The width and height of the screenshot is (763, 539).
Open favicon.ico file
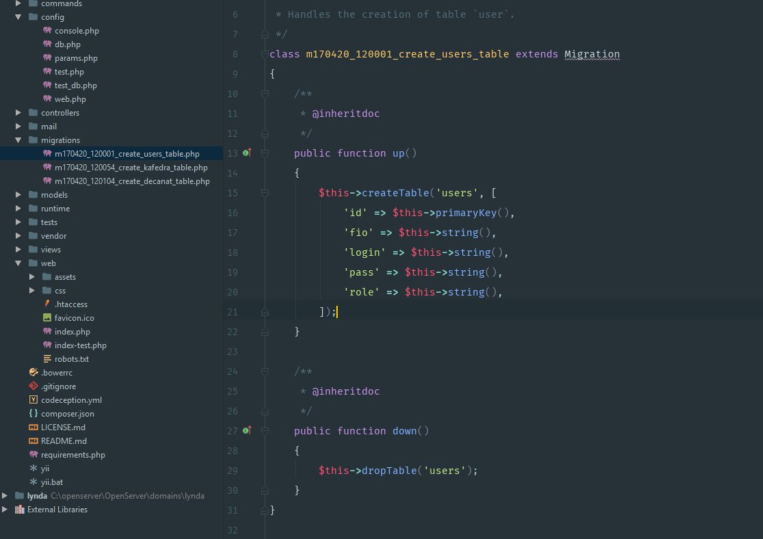click(75, 318)
